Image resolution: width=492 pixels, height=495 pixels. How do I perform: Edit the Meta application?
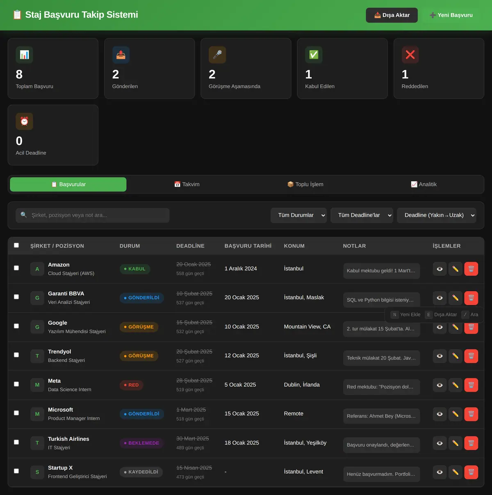[x=455, y=385]
